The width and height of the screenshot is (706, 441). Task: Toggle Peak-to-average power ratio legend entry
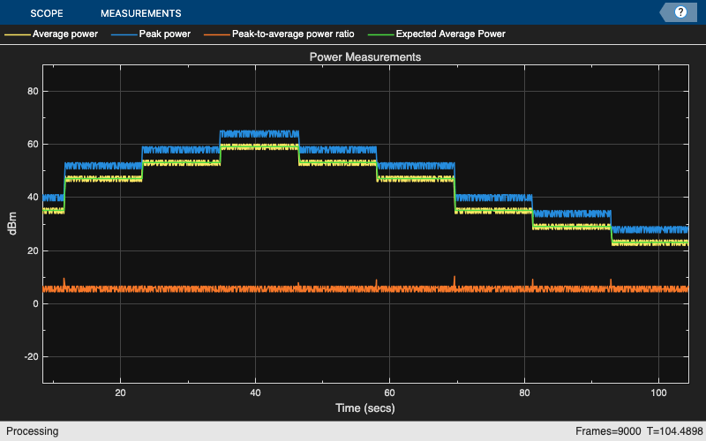point(293,34)
